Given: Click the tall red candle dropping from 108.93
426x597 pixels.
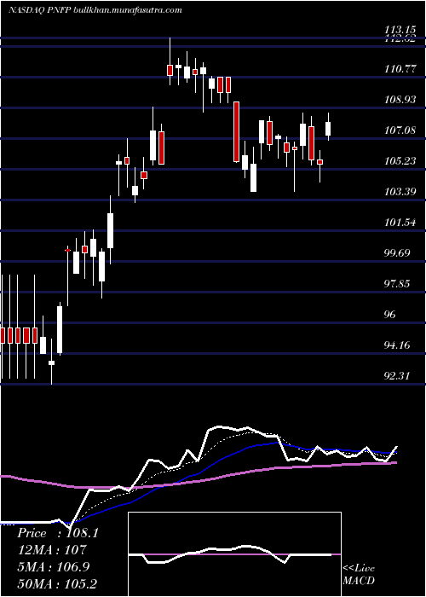Looking at the screenshot, I should pos(236,131).
